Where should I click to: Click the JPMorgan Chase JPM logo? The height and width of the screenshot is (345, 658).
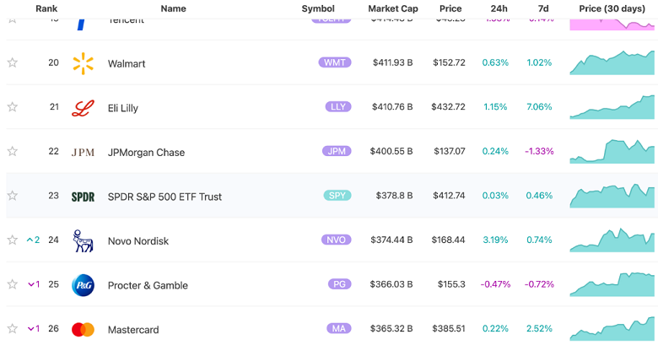83,153
